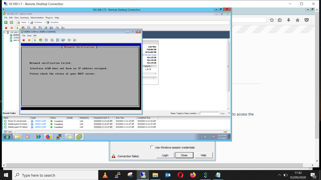Click the Status column header in Recent Tasks

(58, 118)
